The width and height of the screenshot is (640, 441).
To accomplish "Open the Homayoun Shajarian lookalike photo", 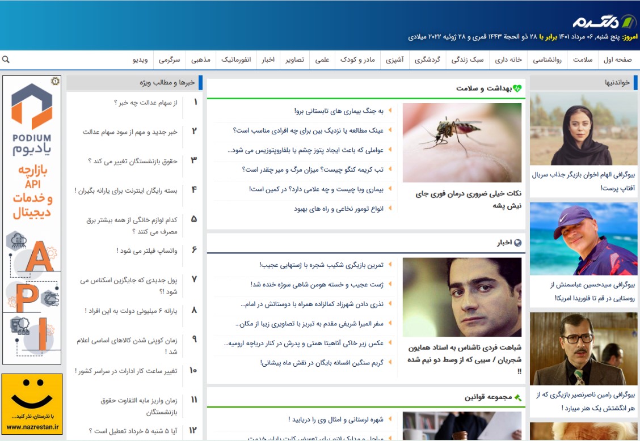I will (x=462, y=297).
